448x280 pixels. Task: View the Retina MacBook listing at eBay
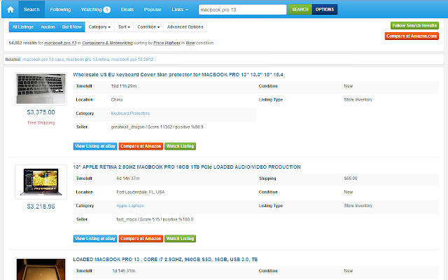click(x=95, y=239)
